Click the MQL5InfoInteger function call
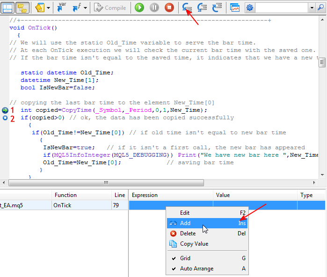Viewport: 327px width, 277px height. (x=82, y=155)
